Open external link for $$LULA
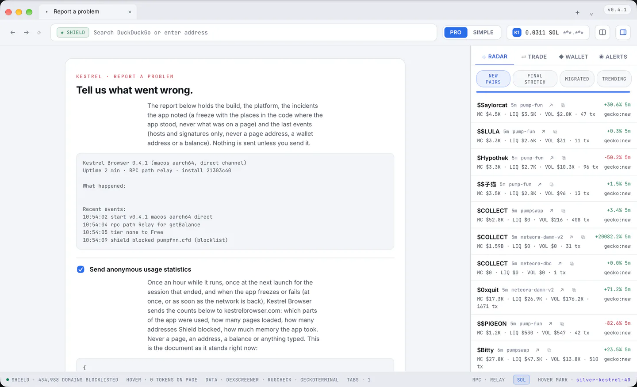The height and width of the screenshot is (387, 637). click(543, 132)
